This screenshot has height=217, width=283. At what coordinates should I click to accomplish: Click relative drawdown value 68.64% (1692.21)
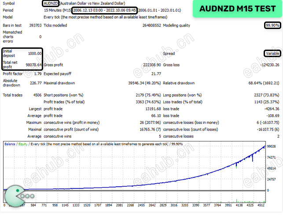[264, 83]
